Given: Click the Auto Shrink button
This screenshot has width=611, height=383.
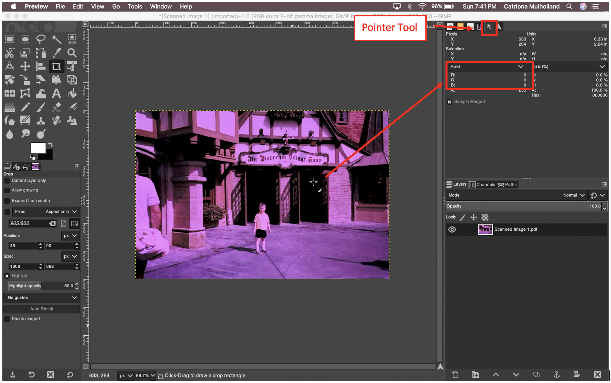Looking at the screenshot, I should tap(42, 309).
